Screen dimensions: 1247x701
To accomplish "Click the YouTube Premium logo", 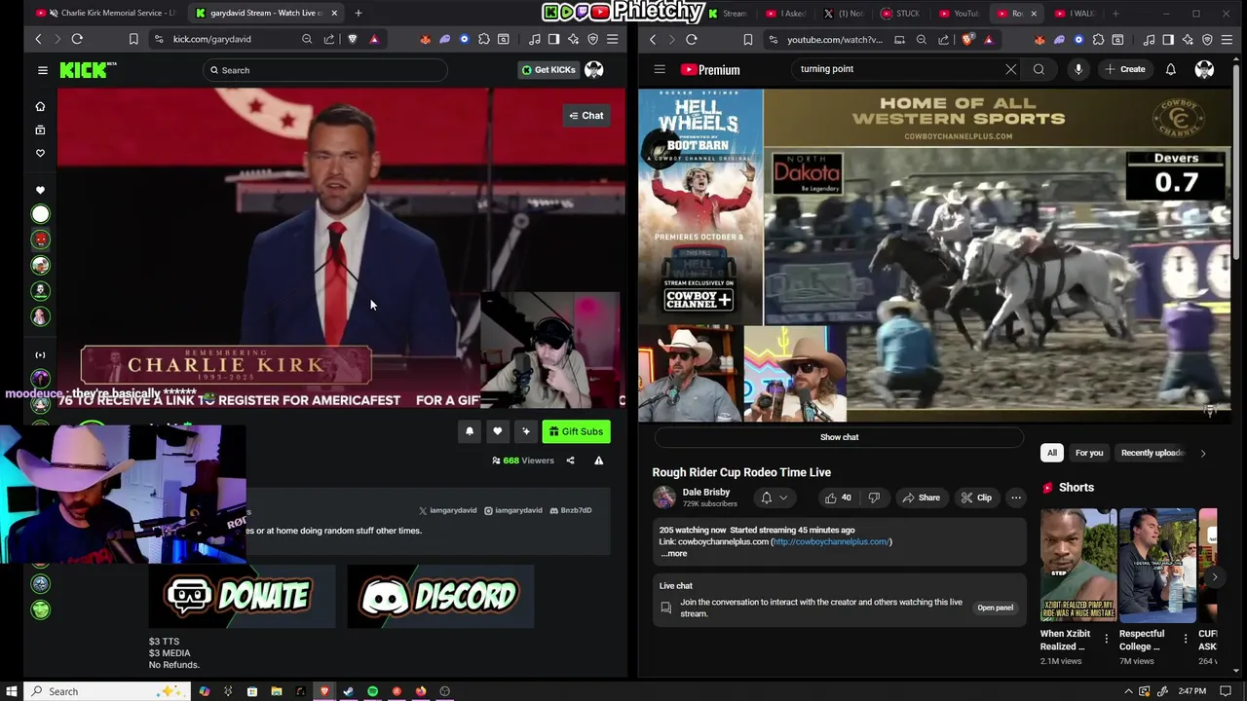I will (x=710, y=69).
